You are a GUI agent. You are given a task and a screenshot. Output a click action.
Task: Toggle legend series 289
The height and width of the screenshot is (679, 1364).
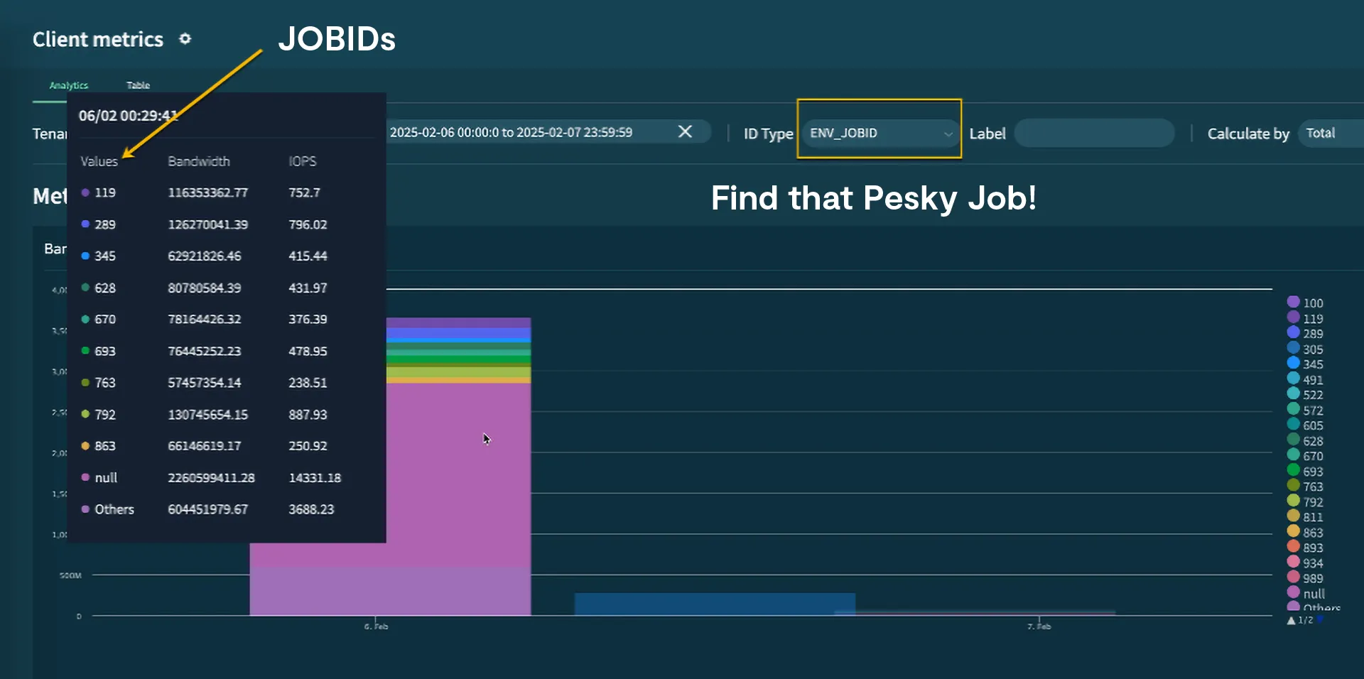pyautogui.click(x=1305, y=333)
